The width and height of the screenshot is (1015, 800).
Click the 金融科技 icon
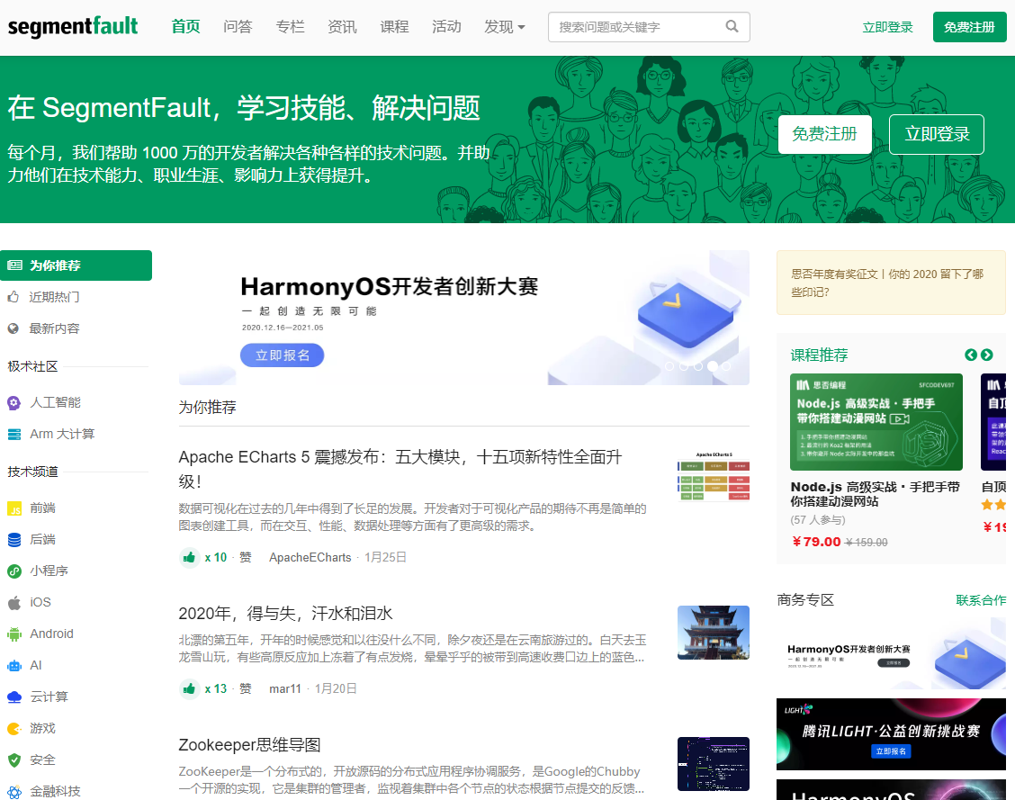[14, 791]
